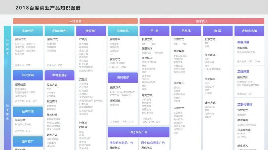Click 转化类 label in 搜索推广
Viewport: 268px width, 150px height.
coord(83,123)
